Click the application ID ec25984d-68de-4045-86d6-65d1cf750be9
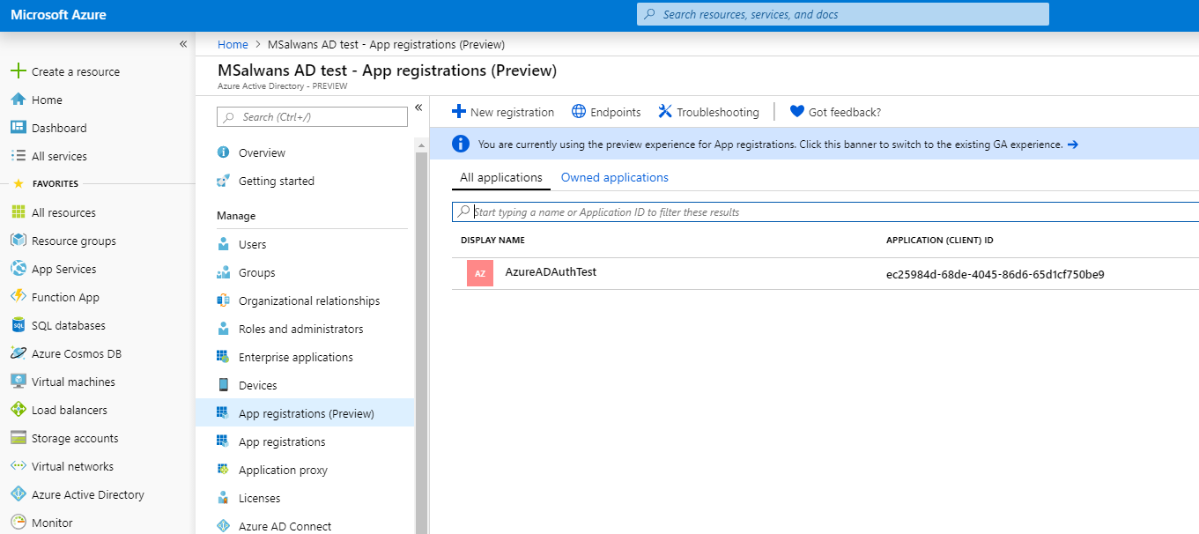1199x534 pixels. (995, 274)
